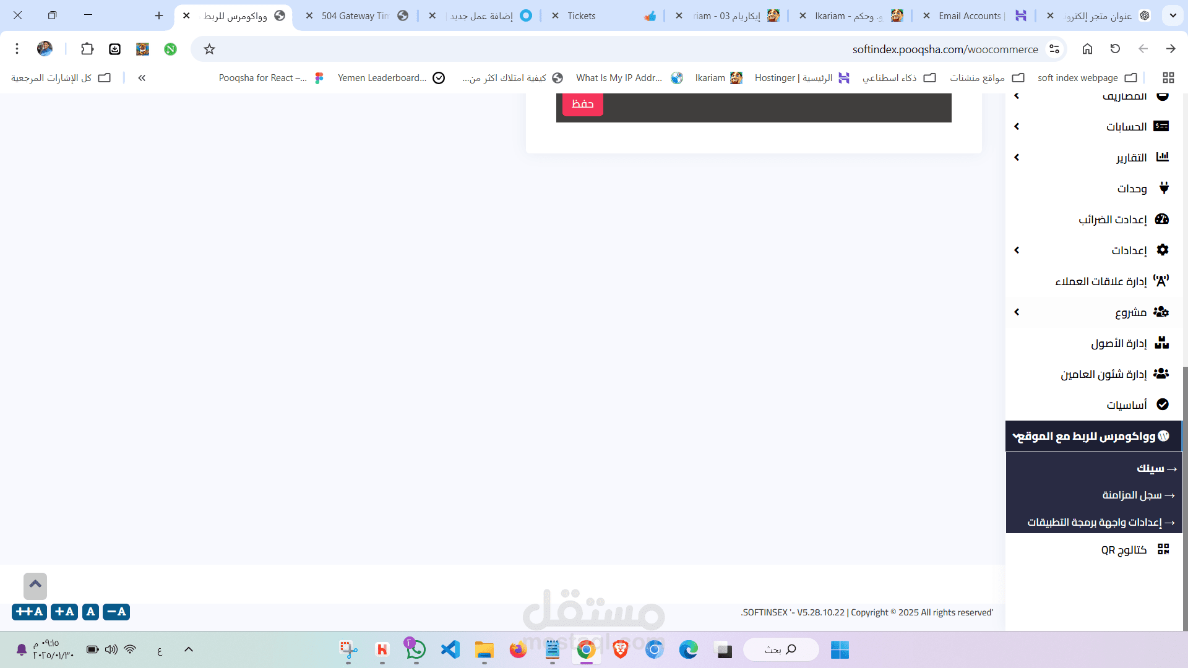Open the وحدات plug icon menu item

point(1163,188)
